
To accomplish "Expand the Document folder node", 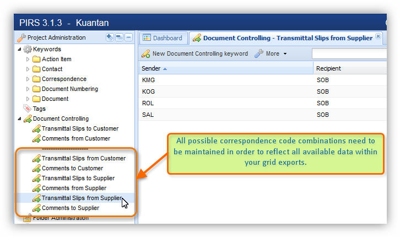I will coord(28,99).
